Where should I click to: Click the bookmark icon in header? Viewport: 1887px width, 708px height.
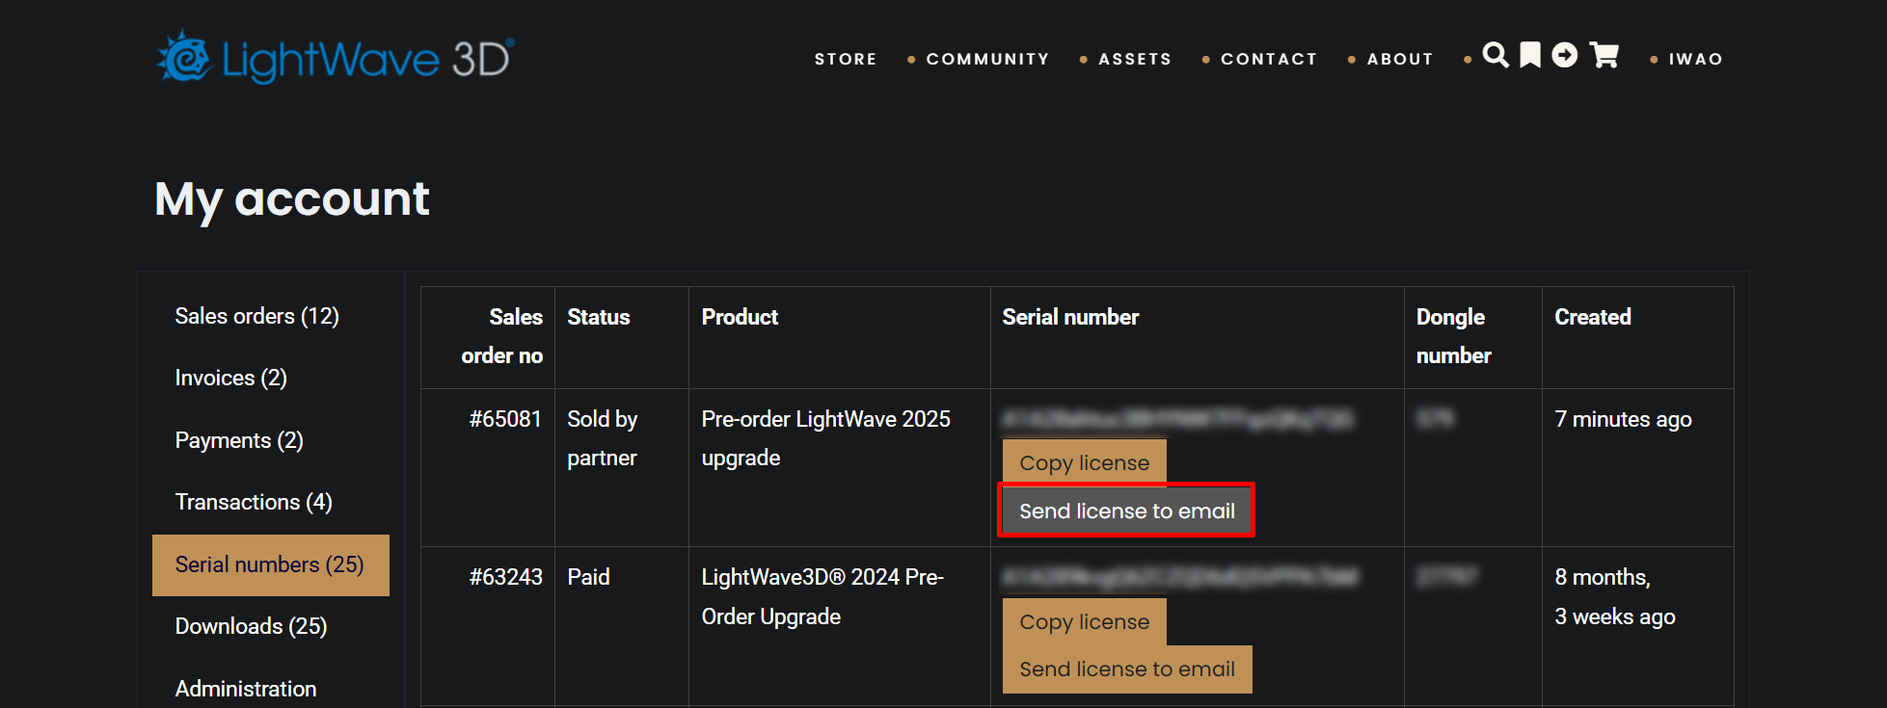pyautogui.click(x=1530, y=55)
